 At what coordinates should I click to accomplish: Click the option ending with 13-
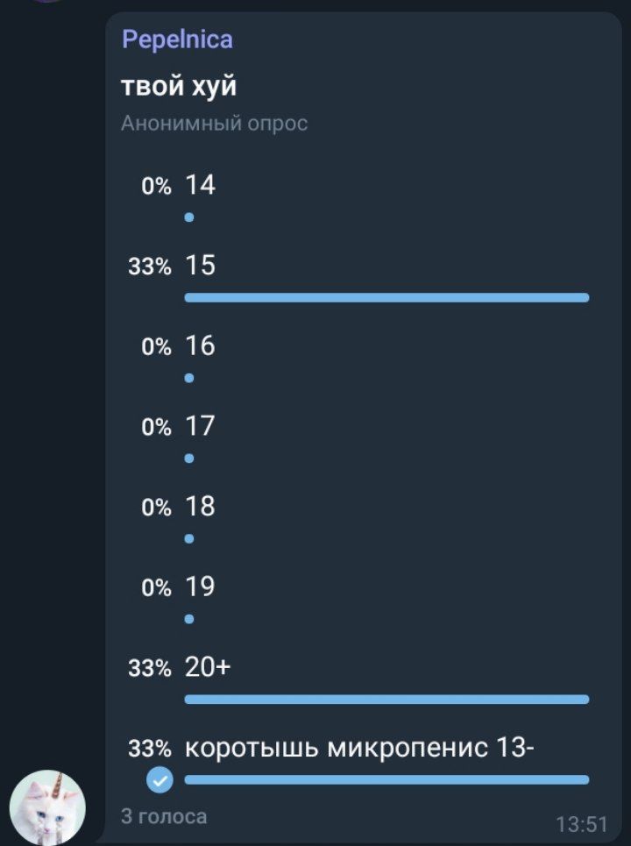(360, 749)
